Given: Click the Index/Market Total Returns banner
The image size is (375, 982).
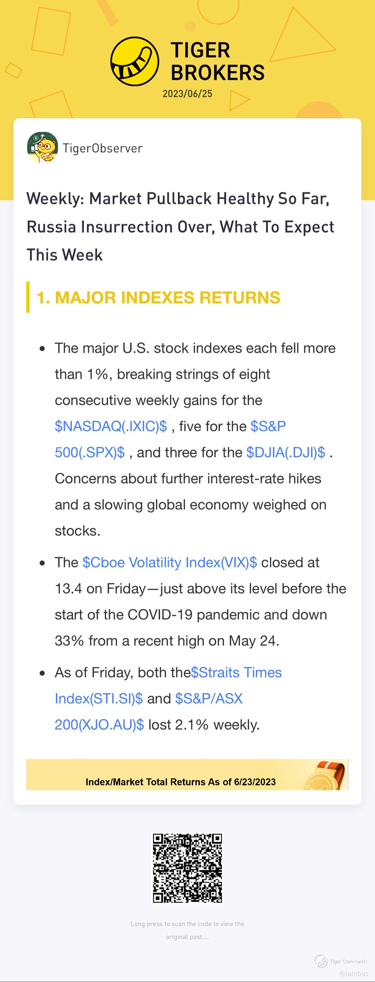Looking at the screenshot, I should pyautogui.click(x=187, y=775).
